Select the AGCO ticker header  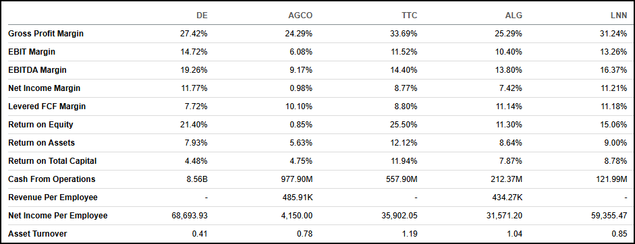[x=300, y=16]
